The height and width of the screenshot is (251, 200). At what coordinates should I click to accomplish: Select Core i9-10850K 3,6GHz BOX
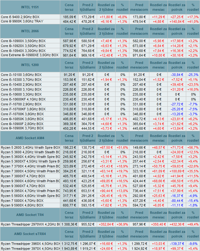(x=22, y=119)
